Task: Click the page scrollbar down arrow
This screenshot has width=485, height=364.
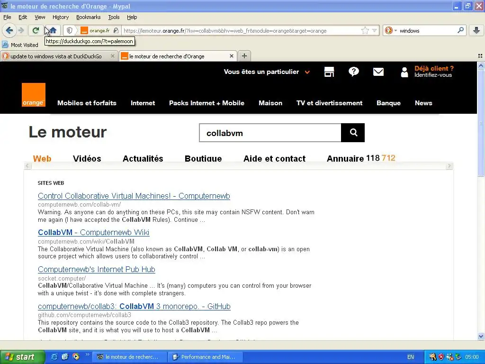Action: pos(481,336)
